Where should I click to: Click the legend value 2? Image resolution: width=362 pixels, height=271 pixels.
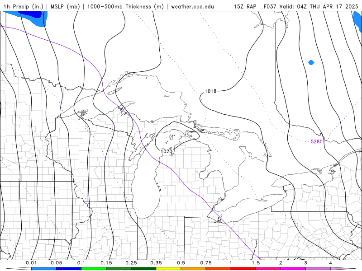(x=281, y=263)
